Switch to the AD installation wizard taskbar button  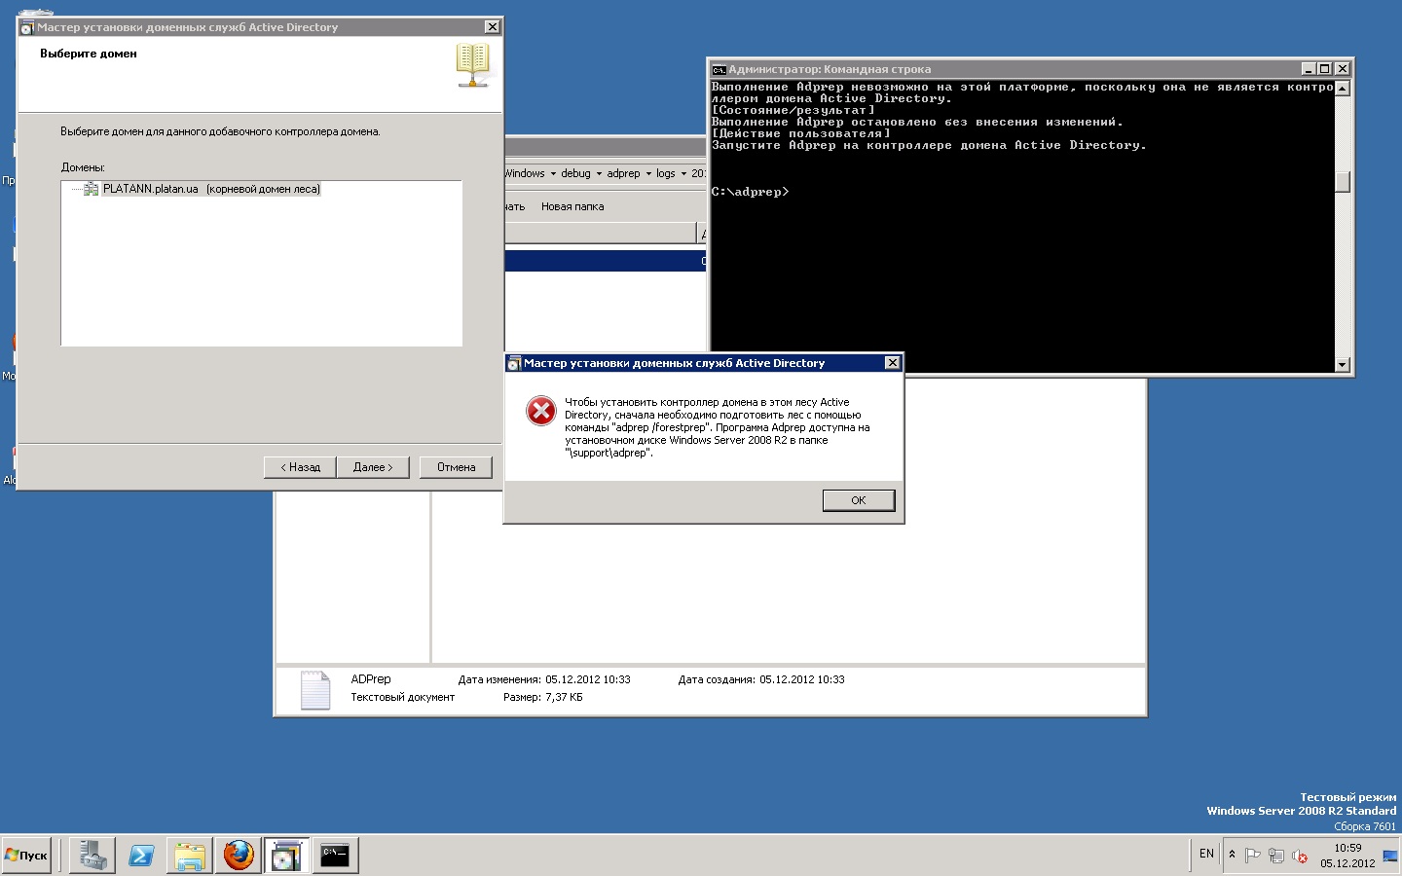coord(286,856)
